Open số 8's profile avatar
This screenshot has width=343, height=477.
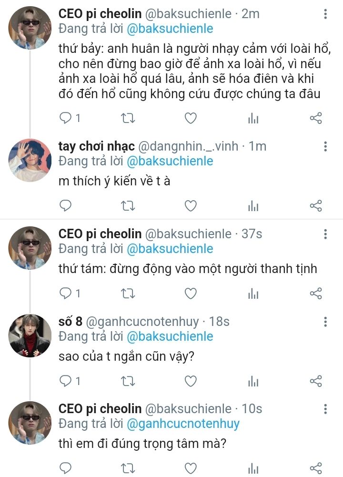[30, 336]
